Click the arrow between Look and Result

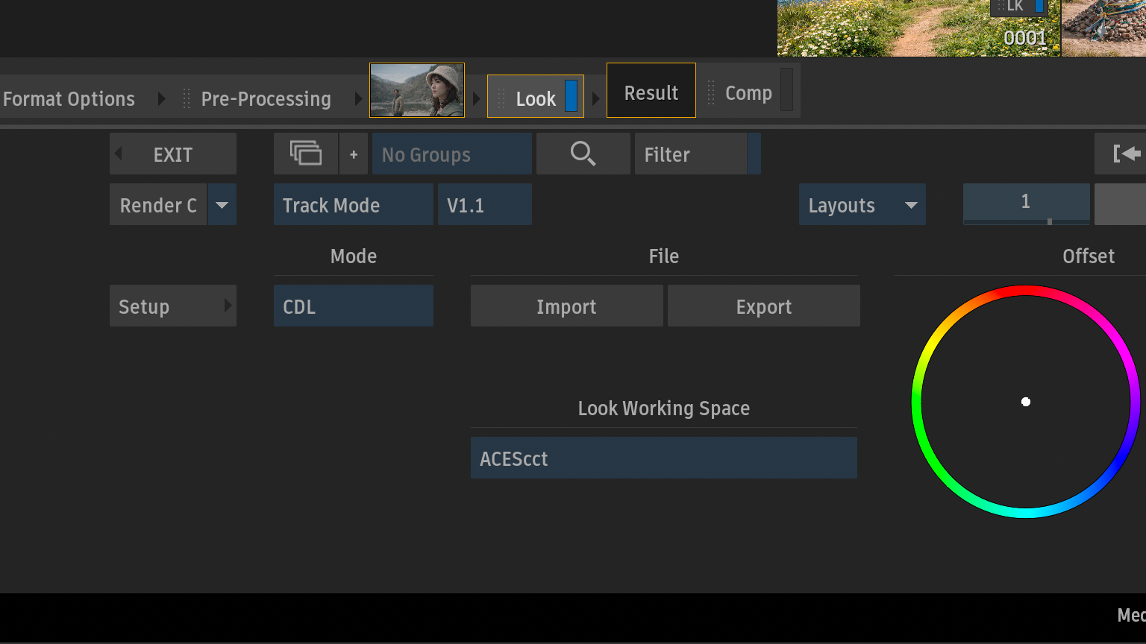pos(595,98)
